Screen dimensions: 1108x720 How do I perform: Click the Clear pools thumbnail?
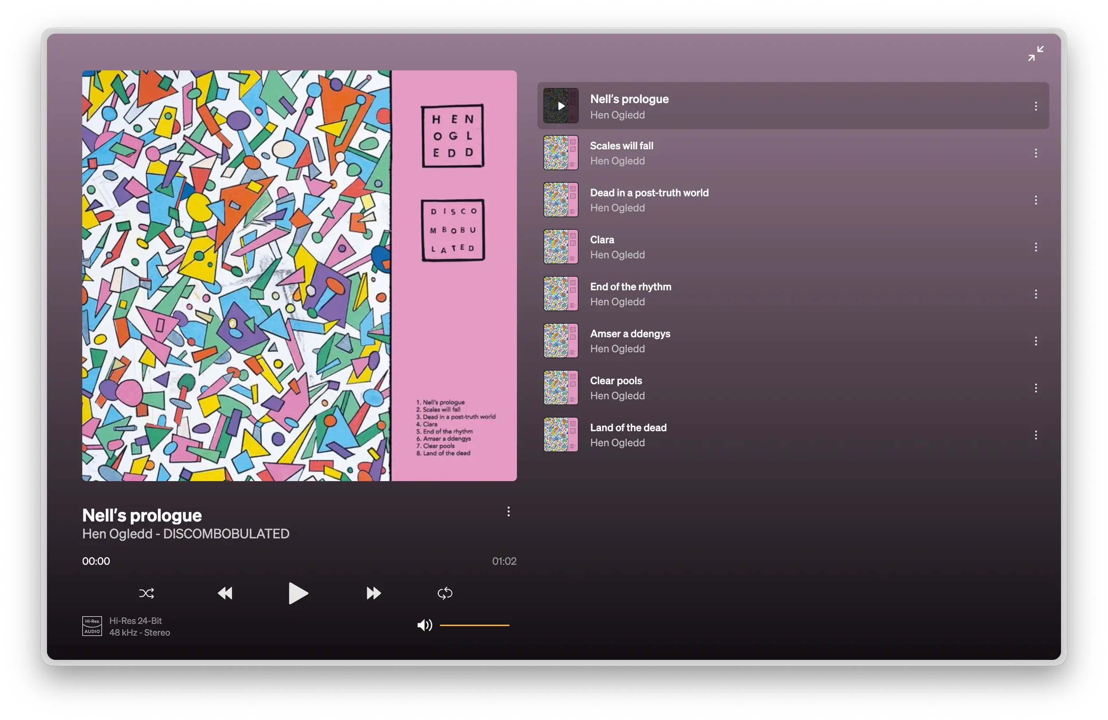(x=561, y=388)
